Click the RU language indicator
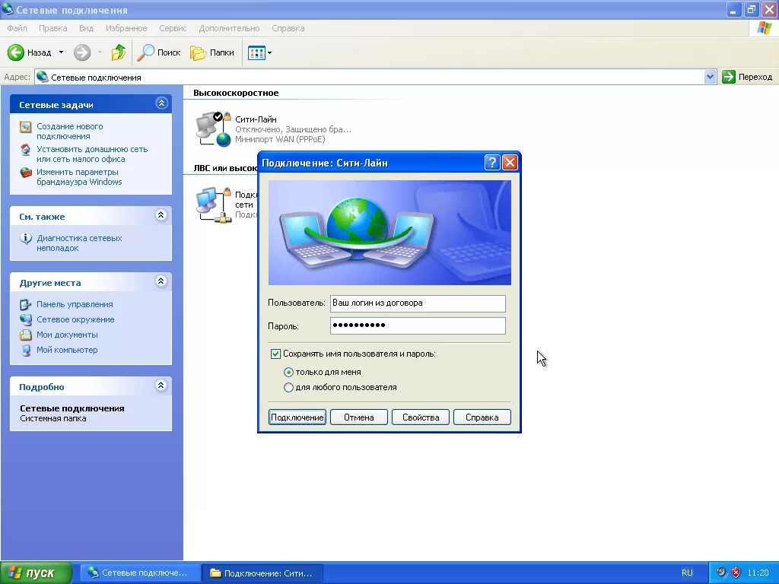Image resolution: width=779 pixels, height=584 pixels. (687, 573)
